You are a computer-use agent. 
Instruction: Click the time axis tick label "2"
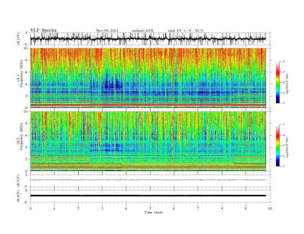tap(78, 208)
